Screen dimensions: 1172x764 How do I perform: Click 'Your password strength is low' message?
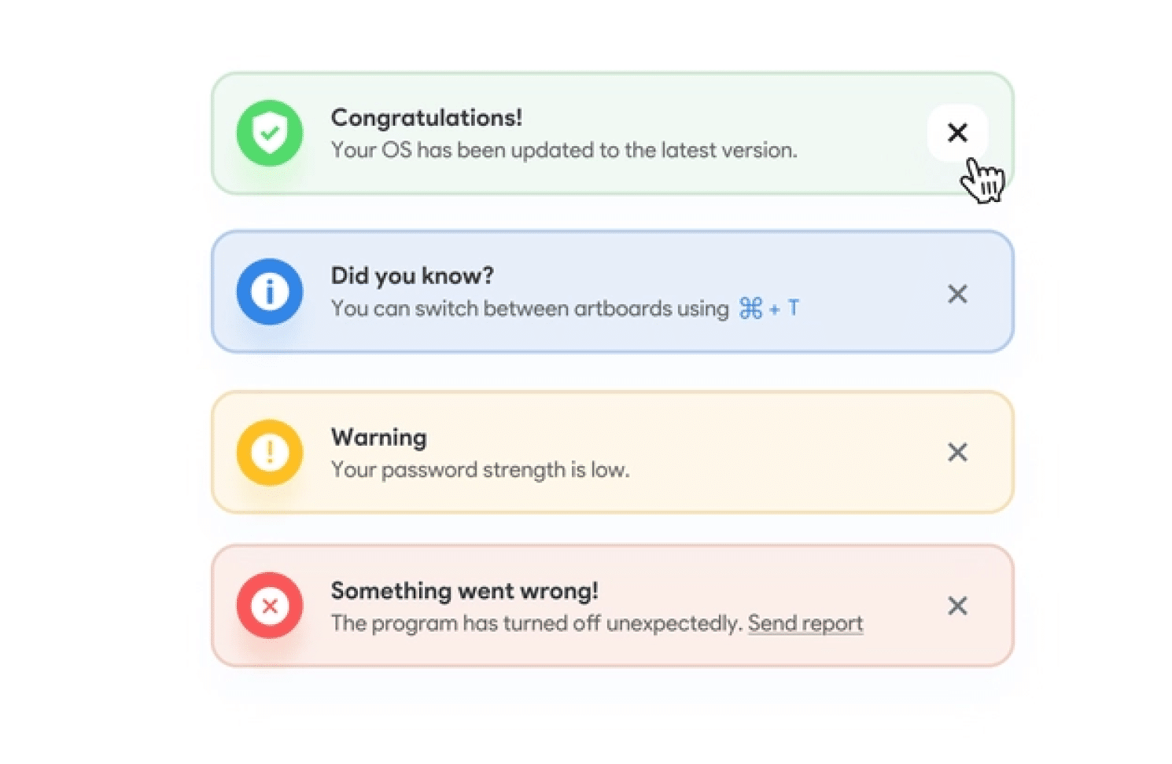(480, 470)
